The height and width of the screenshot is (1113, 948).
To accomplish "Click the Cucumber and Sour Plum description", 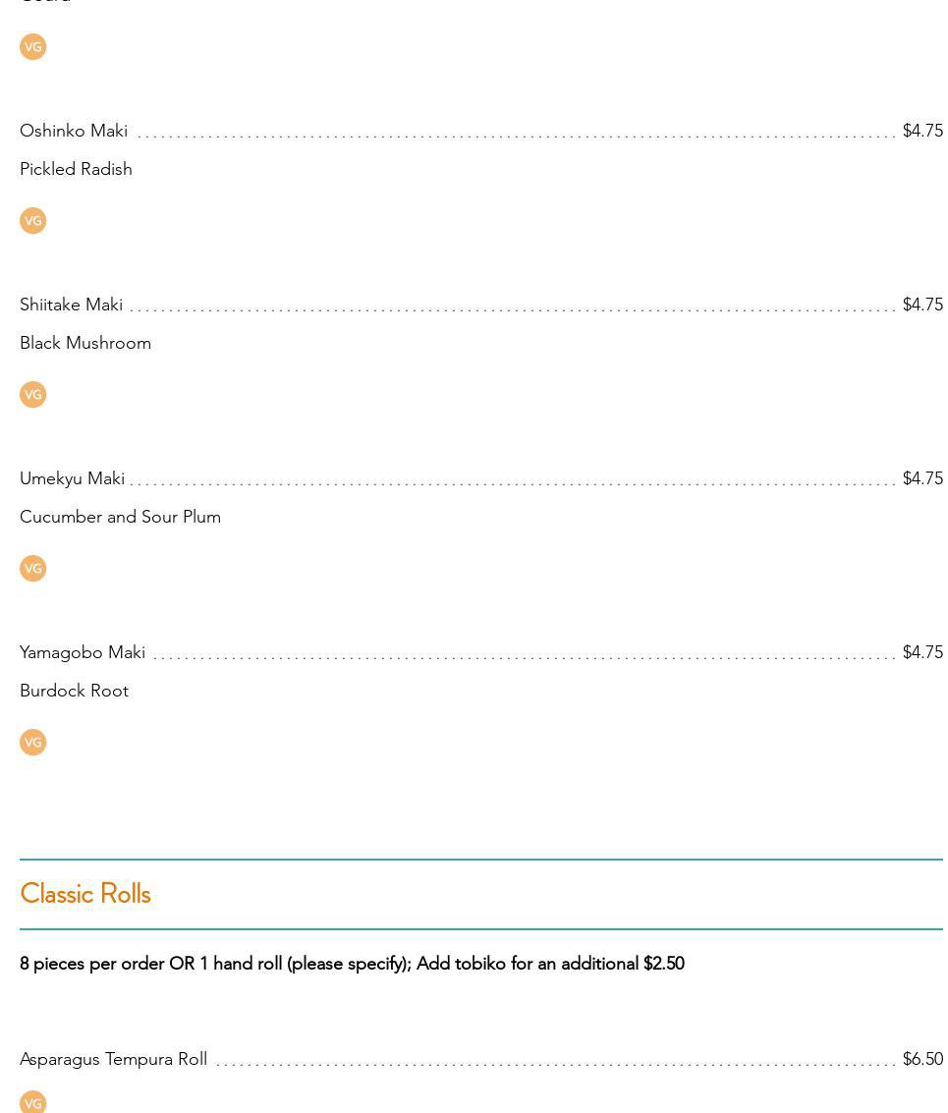I will 120,517.
